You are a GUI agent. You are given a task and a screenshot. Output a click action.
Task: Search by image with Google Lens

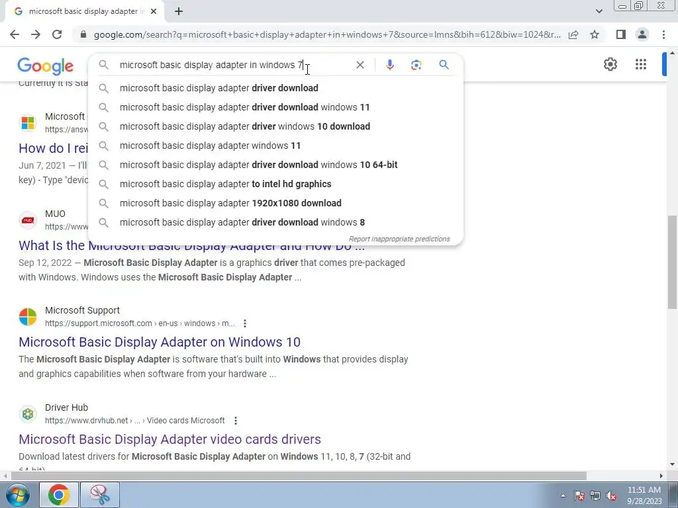click(x=416, y=65)
